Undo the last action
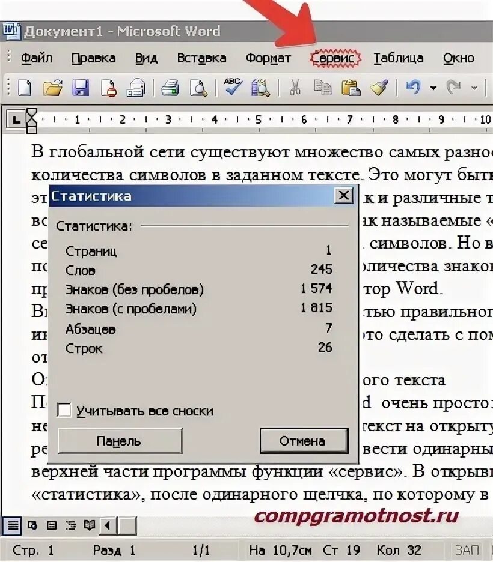 (x=414, y=86)
